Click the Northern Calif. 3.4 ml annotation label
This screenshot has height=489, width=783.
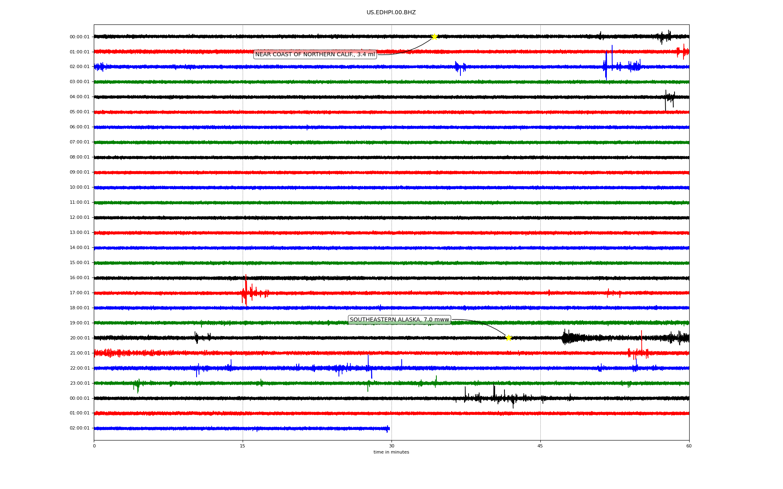coord(315,55)
